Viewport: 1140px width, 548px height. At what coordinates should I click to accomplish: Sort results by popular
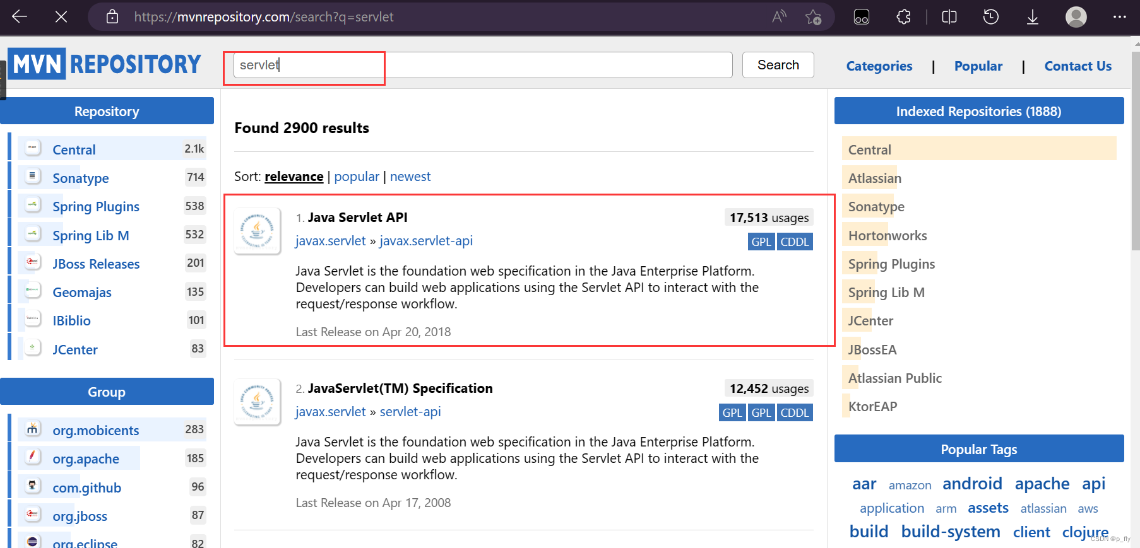(357, 177)
